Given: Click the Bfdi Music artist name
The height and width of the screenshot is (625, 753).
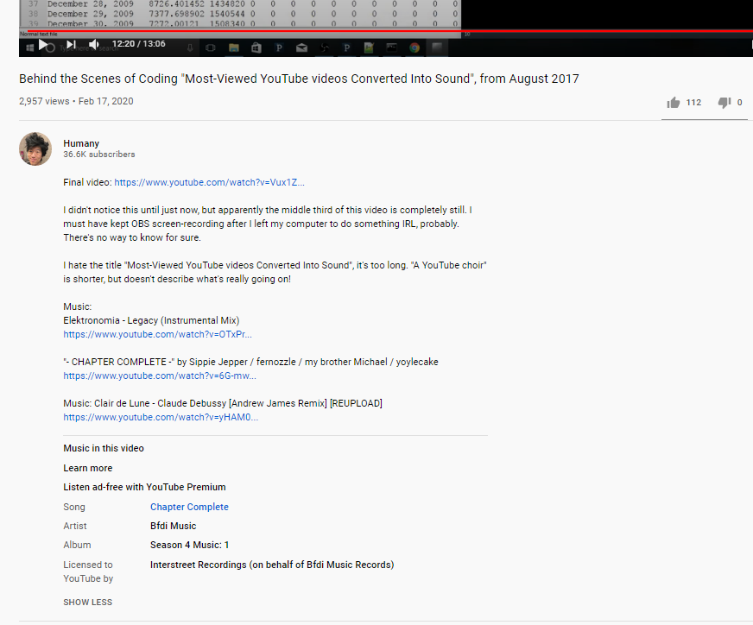Looking at the screenshot, I should point(173,526).
